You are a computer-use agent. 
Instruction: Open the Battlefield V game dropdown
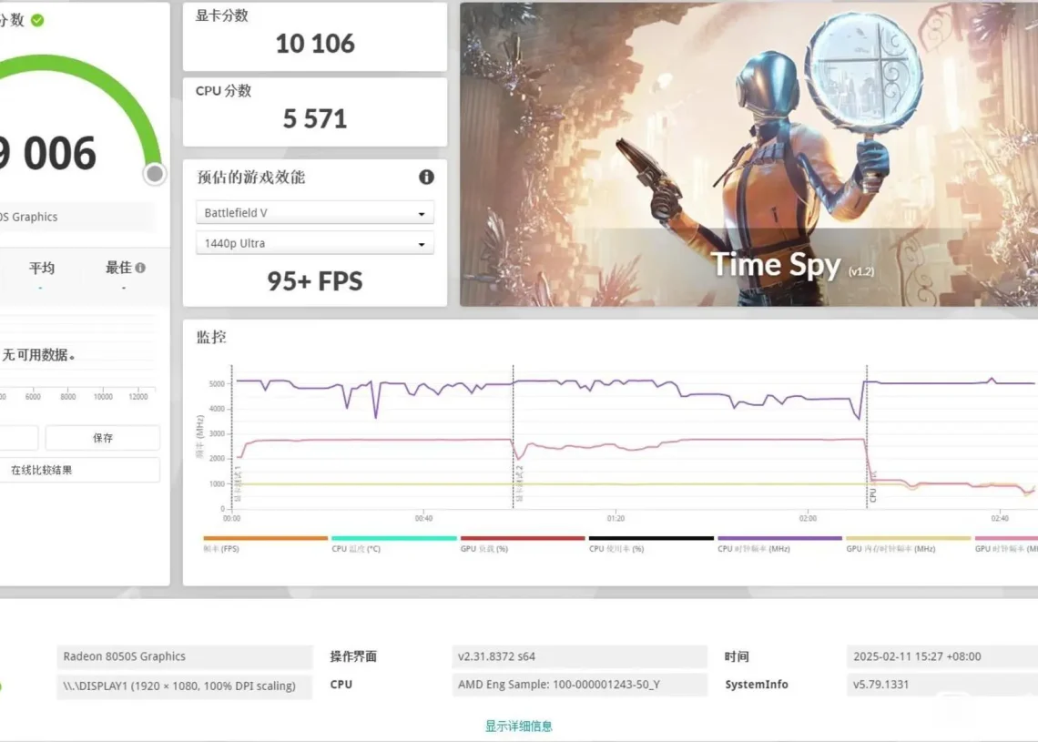point(314,212)
